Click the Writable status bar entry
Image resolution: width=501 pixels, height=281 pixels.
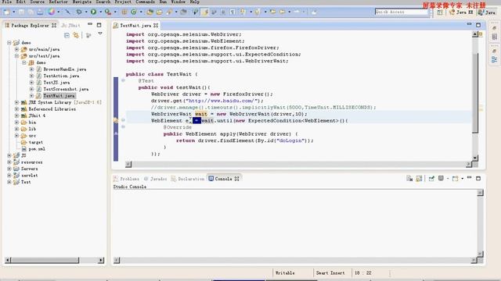tap(285, 272)
